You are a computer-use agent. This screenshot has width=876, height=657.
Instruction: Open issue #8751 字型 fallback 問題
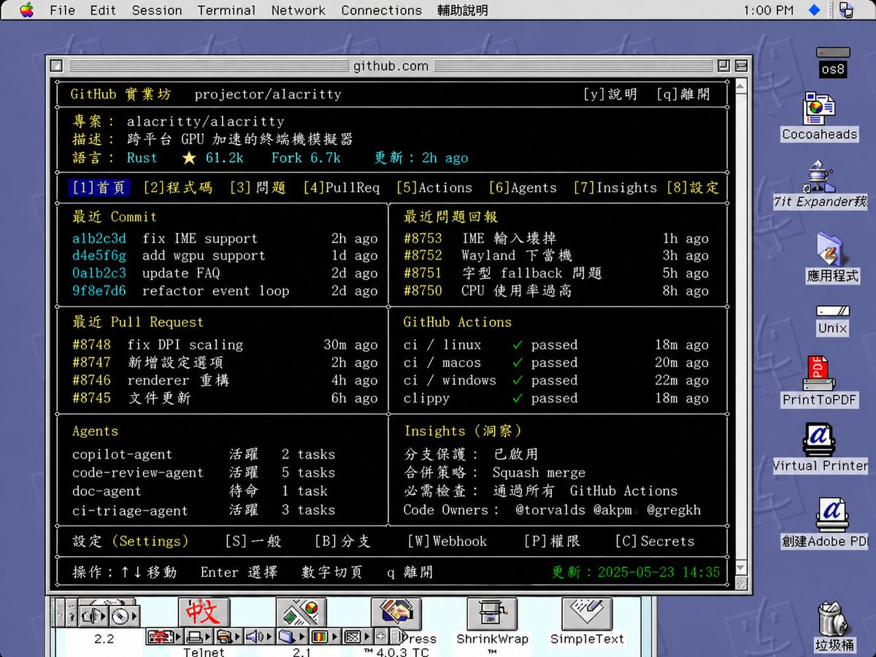point(556,274)
